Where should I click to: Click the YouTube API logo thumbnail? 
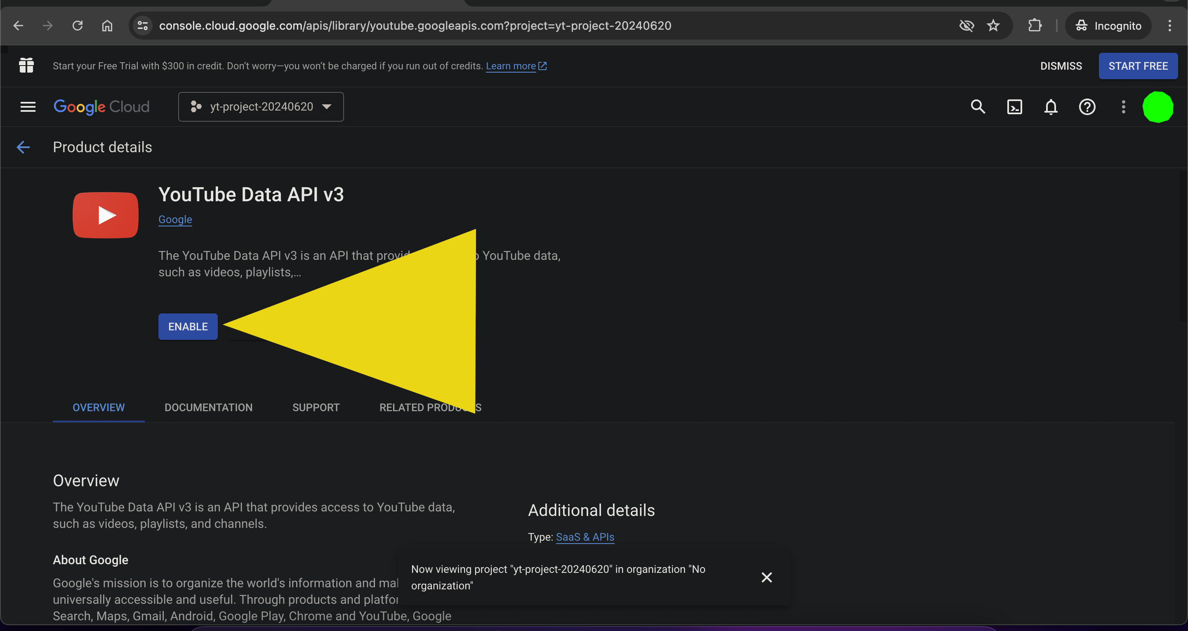(106, 215)
